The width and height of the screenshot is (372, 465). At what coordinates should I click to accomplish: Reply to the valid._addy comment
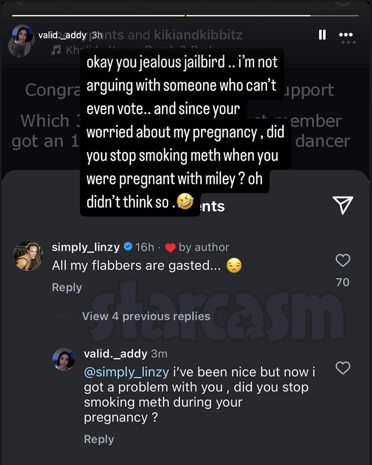(x=99, y=439)
